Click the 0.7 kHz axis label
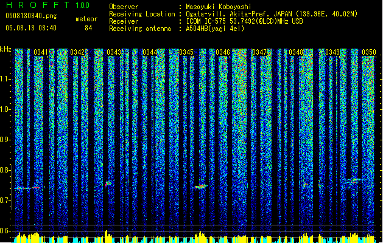This screenshot has height=243, width=383. tap(5, 200)
